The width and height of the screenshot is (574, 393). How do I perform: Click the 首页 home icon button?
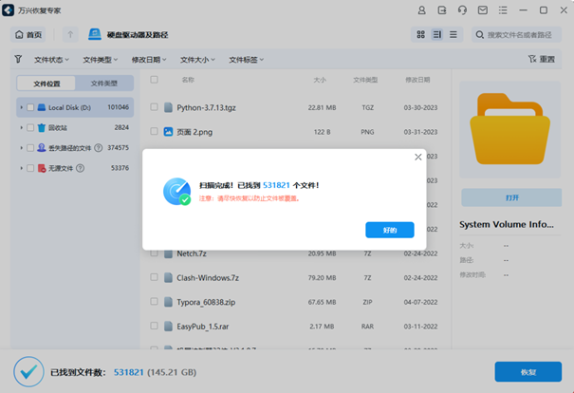[x=29, y=35]
